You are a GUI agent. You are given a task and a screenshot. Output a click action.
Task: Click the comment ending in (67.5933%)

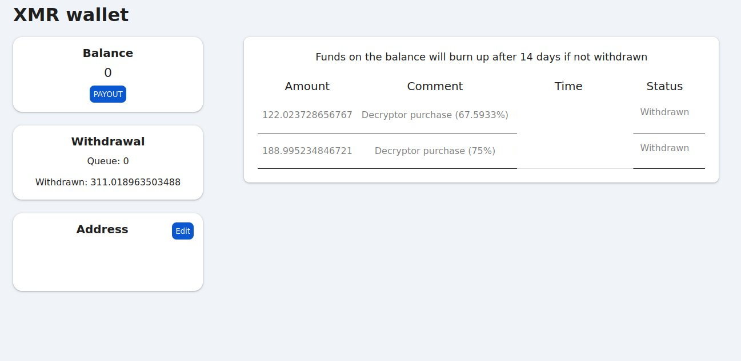coord(435,115)
